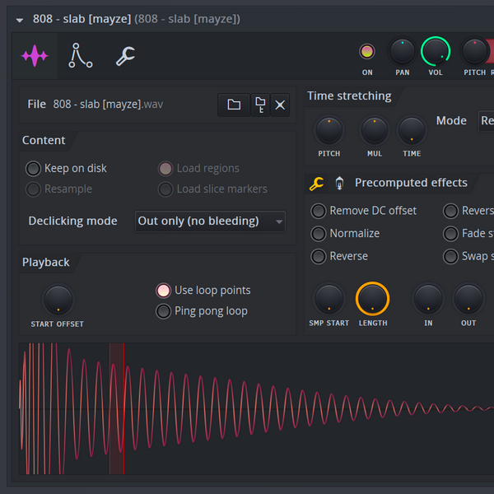
Task: Click the VOL knob
Action: [436, 51]
